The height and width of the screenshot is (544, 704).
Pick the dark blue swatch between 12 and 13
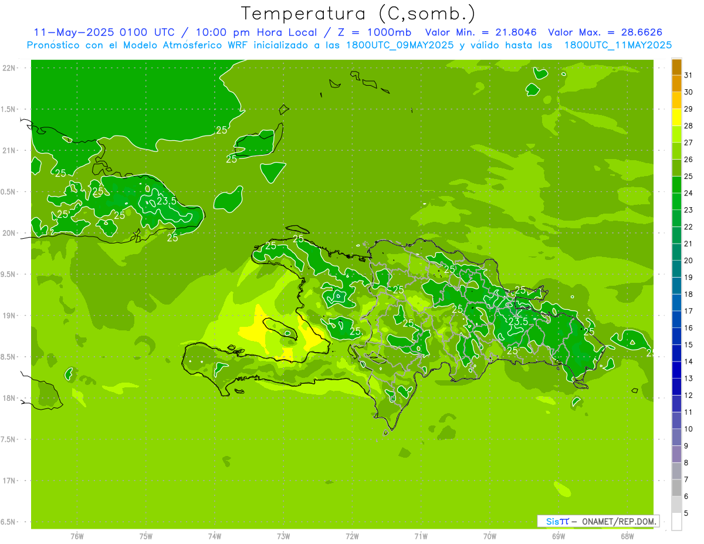click(676, 387)
